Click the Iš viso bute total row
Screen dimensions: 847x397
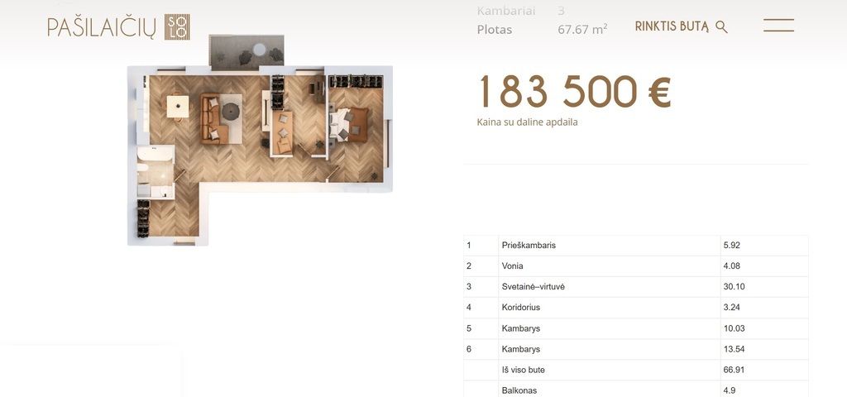point(635,370)
